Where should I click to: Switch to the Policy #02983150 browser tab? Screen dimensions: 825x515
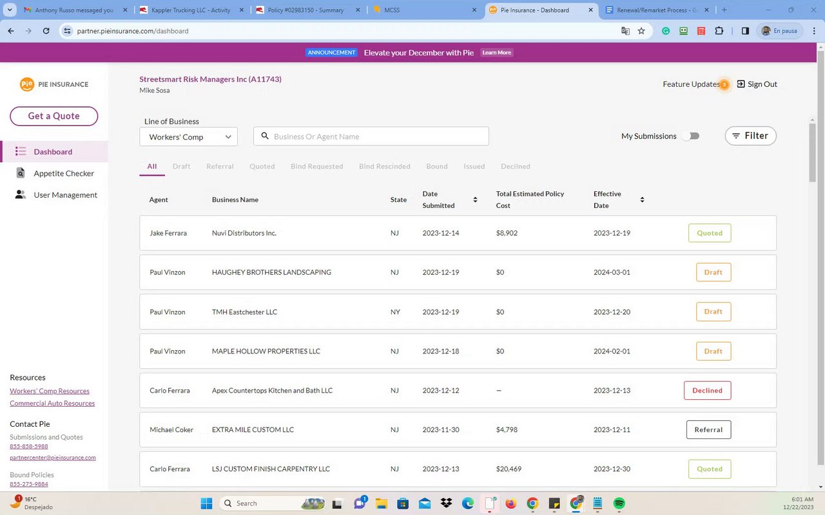coord(308,10)
